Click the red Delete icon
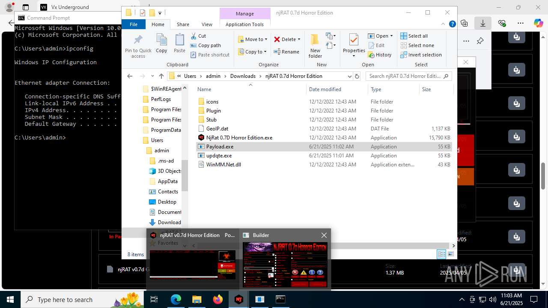548x308 pixels. (x=277, y=39)
